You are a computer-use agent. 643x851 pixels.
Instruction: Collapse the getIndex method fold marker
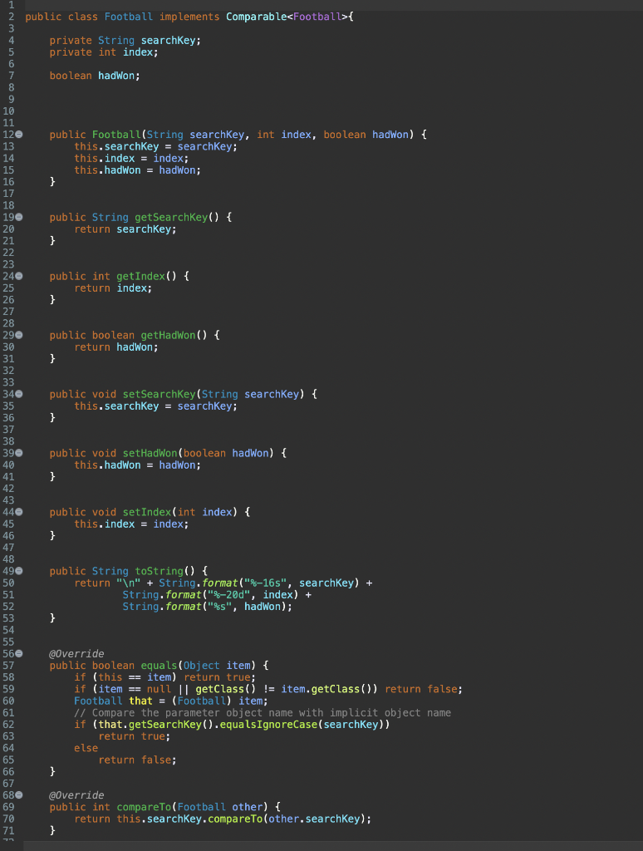pos(19,276)
